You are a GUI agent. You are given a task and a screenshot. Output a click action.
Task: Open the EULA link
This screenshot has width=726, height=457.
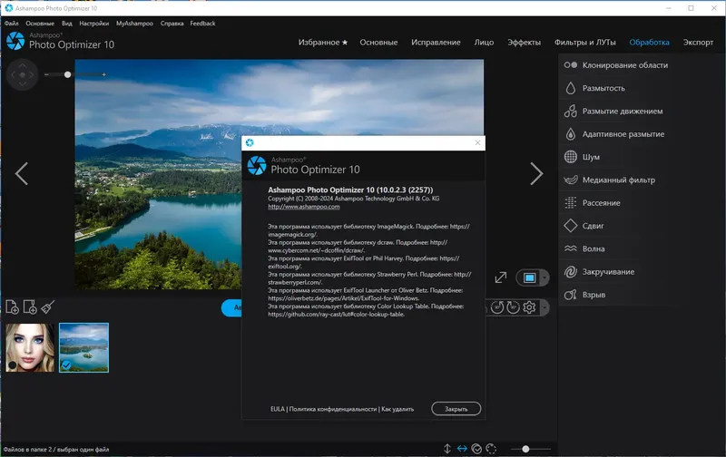278,409
